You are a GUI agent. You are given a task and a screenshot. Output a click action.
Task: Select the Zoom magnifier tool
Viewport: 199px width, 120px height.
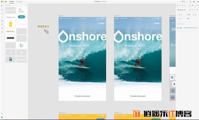coord(2,32)
